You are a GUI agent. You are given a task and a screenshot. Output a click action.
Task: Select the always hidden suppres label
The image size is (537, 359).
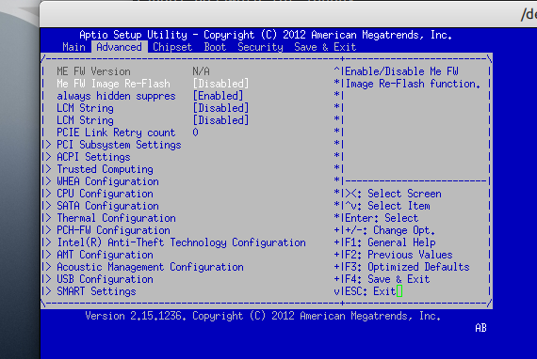[x=116, y=96]
